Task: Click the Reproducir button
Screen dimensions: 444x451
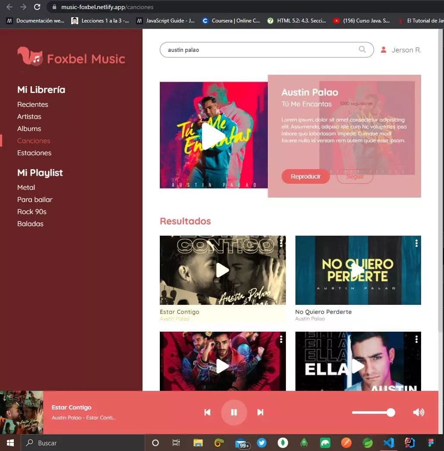Action: click(305, 176)
